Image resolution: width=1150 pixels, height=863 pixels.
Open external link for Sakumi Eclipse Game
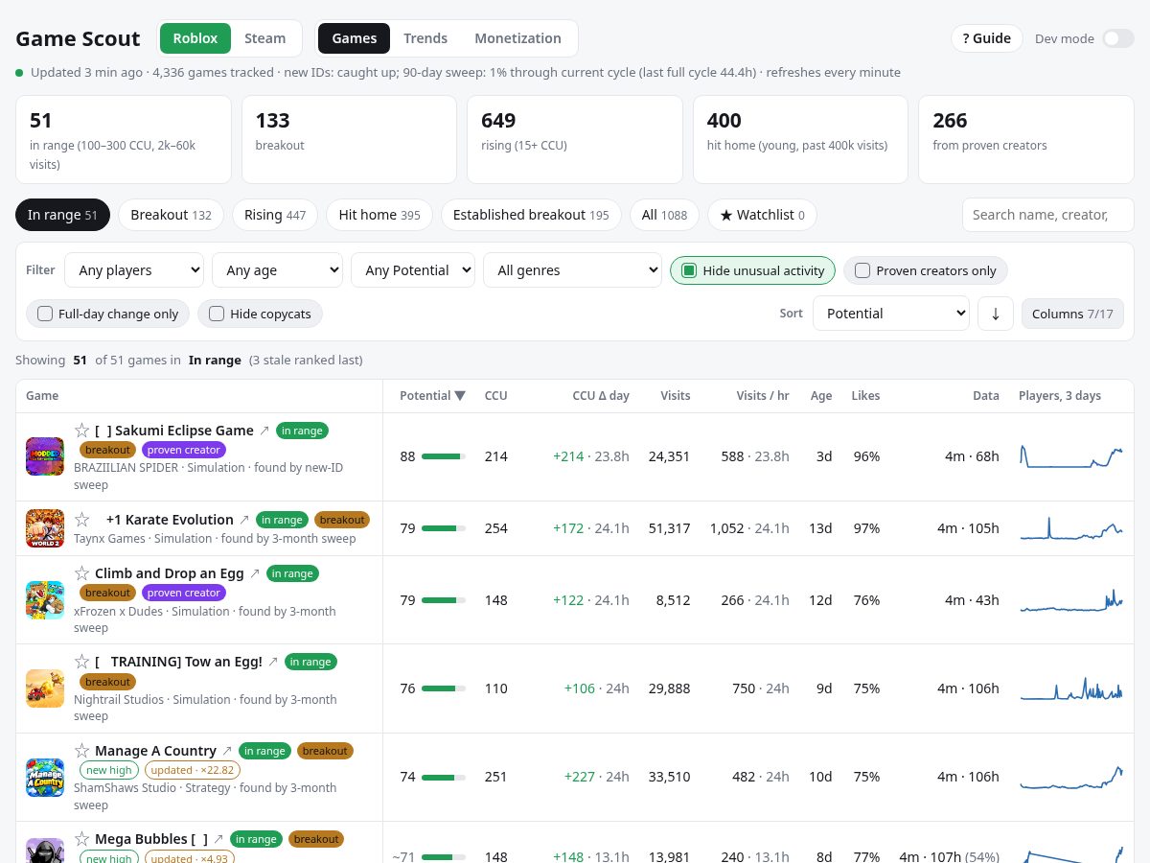tap(265, 431)
